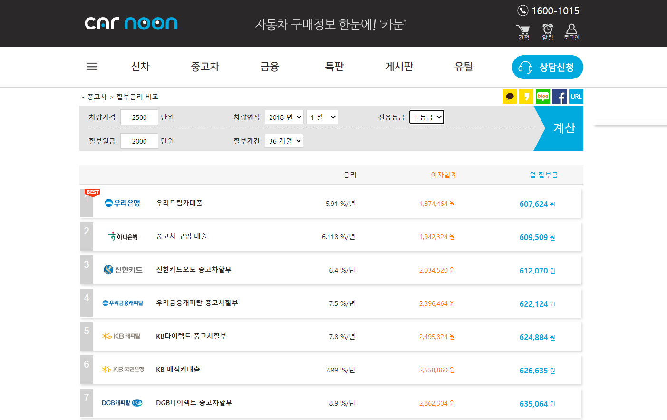Click interest total 1,942,324 원
This screenshot has height=420, width=667.
(x=437, y=237)
